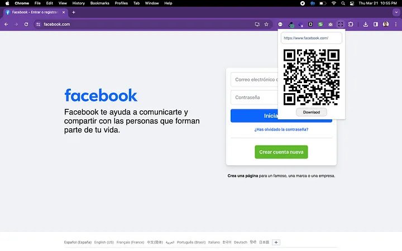
Task: Open the Apple menu
Action: point(7,3)
